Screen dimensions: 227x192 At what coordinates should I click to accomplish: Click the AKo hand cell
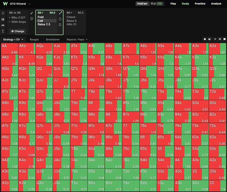[9, 60]
